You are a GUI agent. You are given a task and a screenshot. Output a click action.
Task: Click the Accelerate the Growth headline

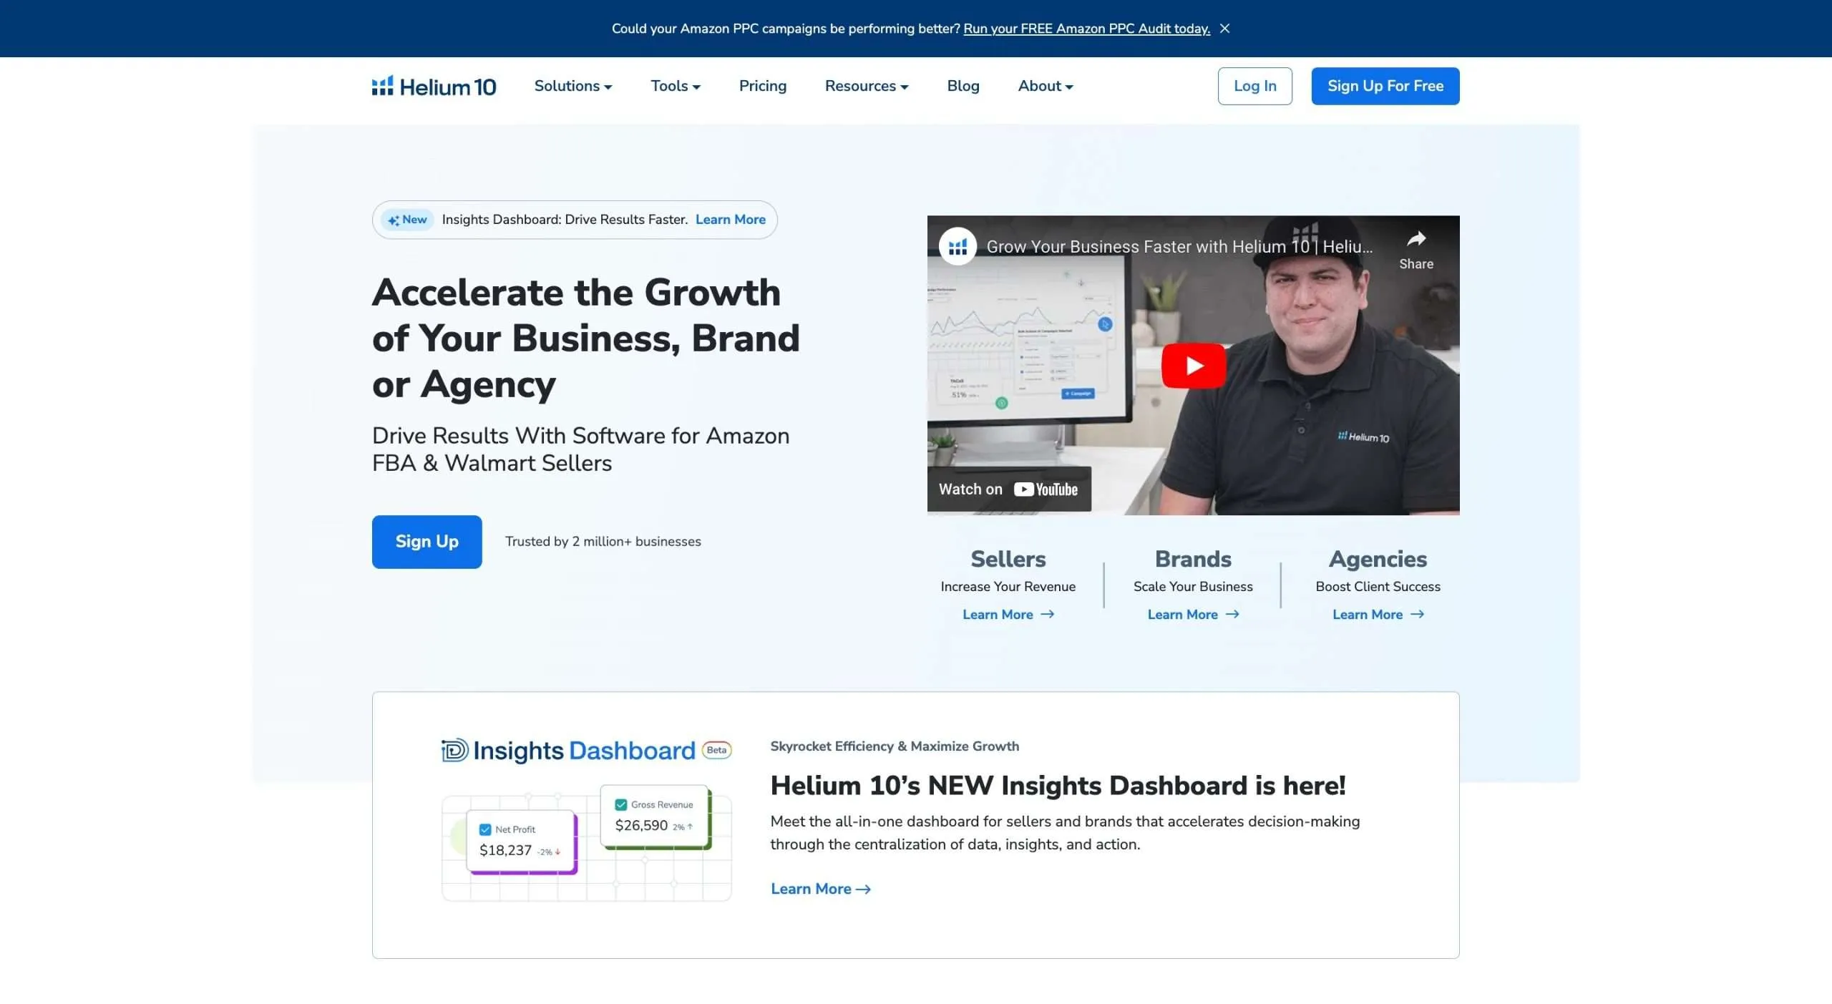click(585, 338)
